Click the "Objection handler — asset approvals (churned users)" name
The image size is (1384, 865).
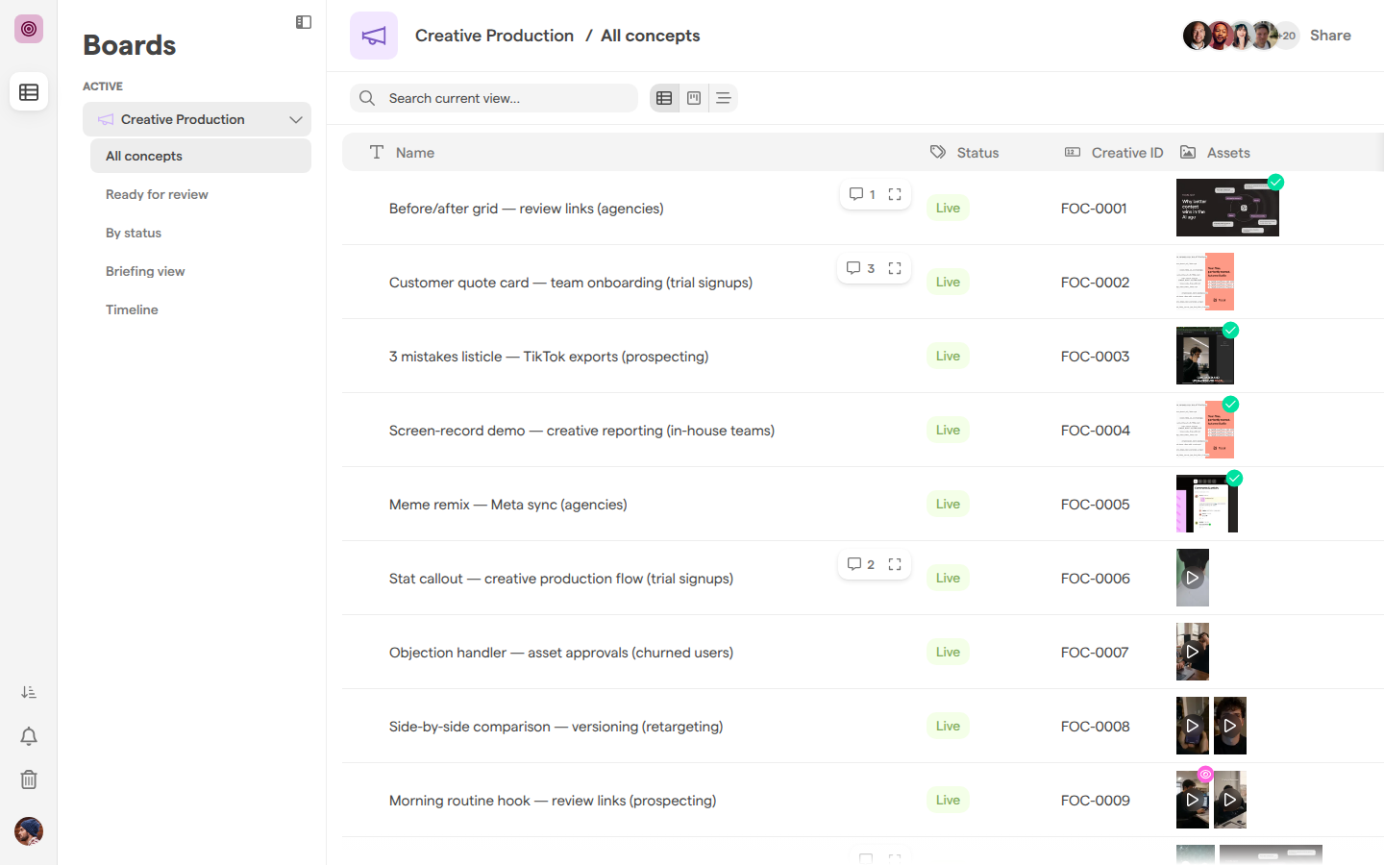(561, 653)
